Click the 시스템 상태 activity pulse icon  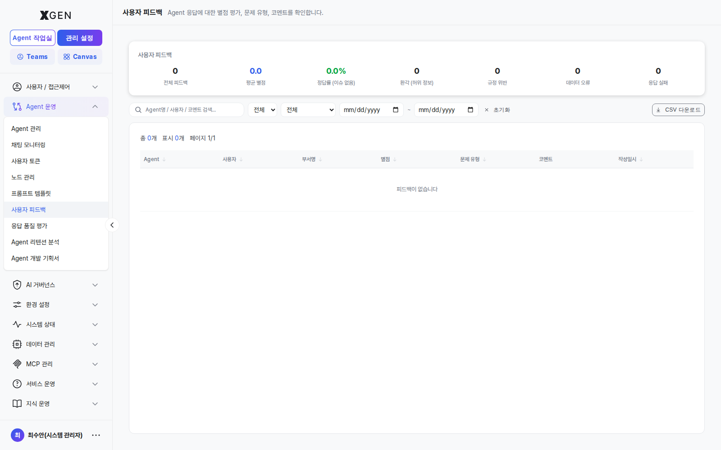[x=17, y=324]
